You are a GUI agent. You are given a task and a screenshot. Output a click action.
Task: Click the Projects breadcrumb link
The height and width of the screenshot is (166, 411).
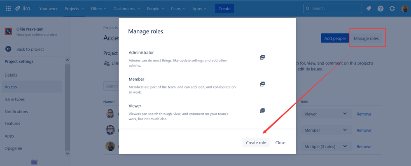tap(111, 28)
